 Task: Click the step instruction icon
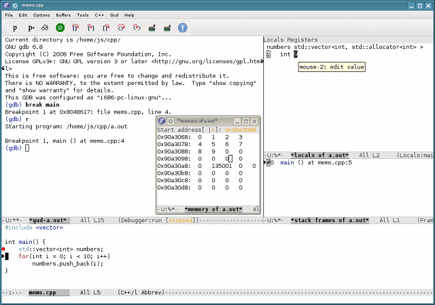coord(137,28)
